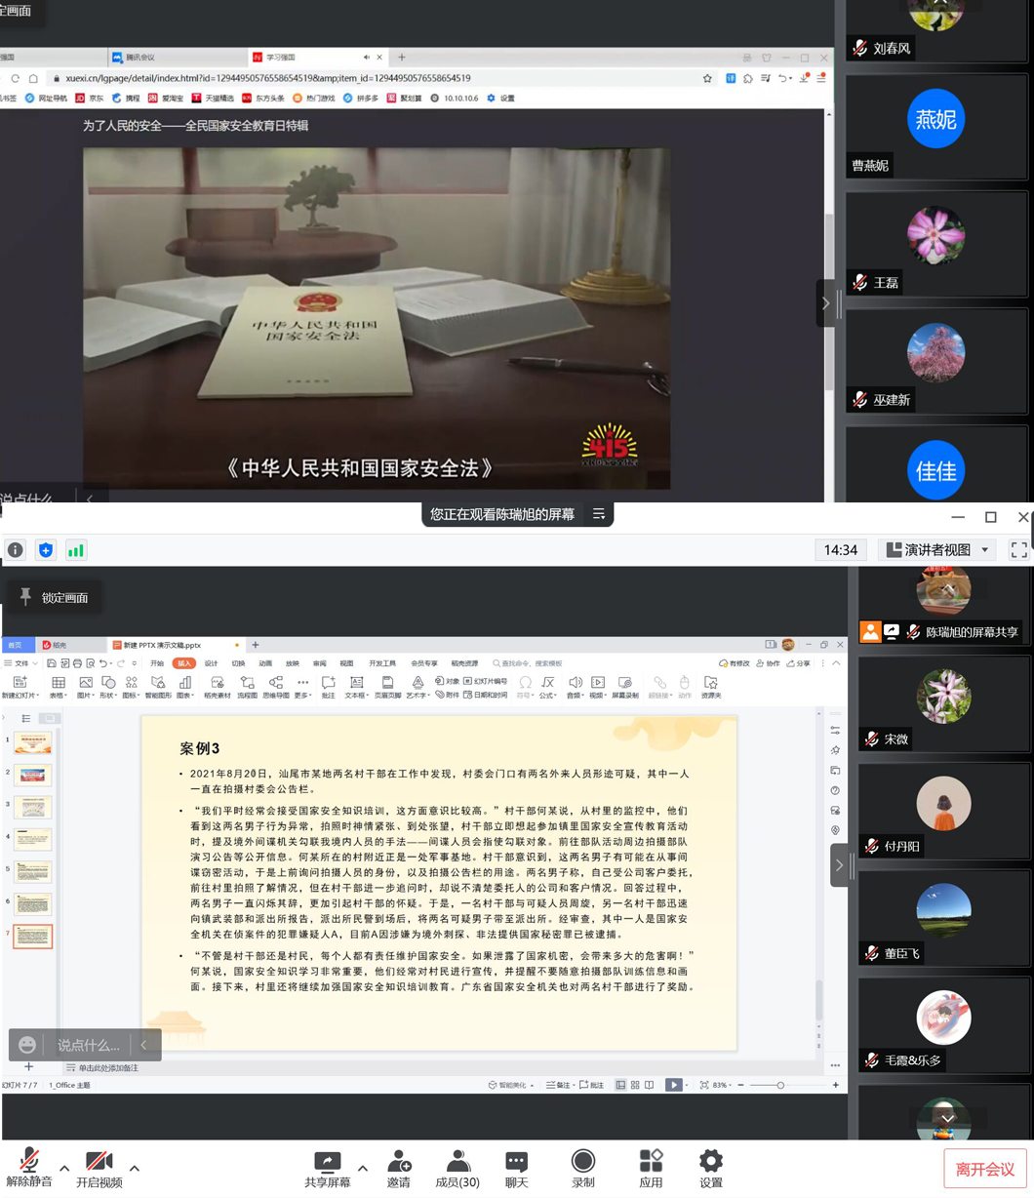
Task: Click the 离开会议 leave meeting button
Action: [x=985, y=1169]
